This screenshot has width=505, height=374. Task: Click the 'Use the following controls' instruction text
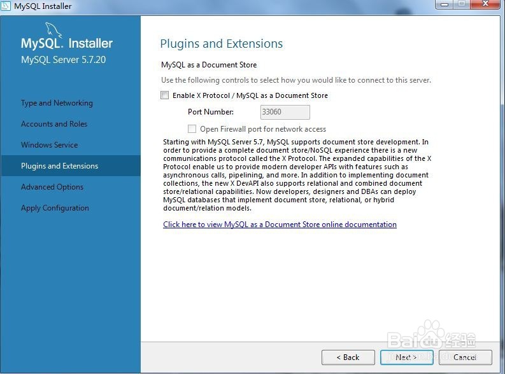(296, 80)
